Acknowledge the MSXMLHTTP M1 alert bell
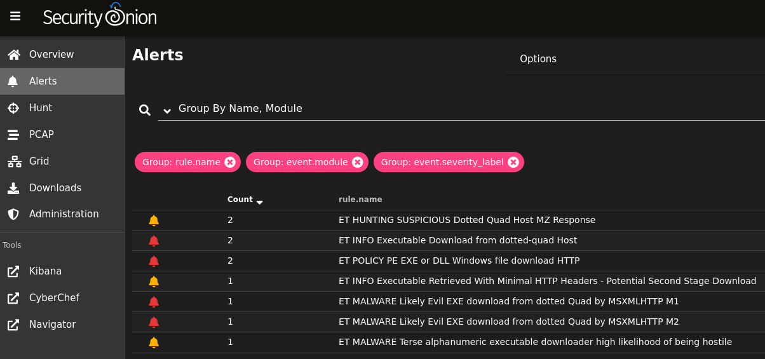This screenshot has height=359, width=765. coord(154,302)
